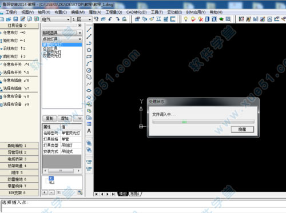Select the polygon drawing tool
Viewport: 286px width, 213px height.
tap(89, 50)
